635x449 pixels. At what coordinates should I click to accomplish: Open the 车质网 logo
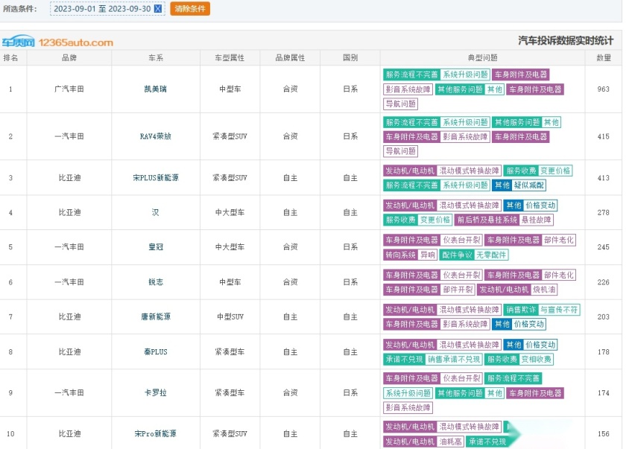pyautogui.click(x=18, y=41)
